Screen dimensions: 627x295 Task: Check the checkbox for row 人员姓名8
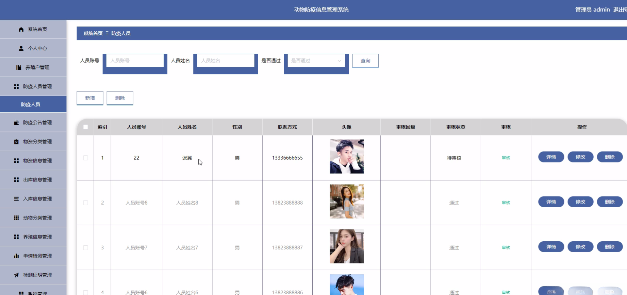(x=86, y=203)
